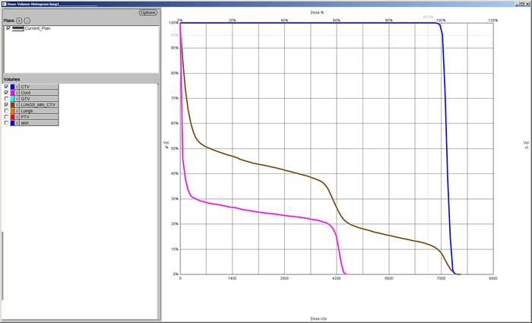The width and height of the screenshot is (532, 323).
Task: Enable the GTV volume checkbox
Action: [7, 99]
